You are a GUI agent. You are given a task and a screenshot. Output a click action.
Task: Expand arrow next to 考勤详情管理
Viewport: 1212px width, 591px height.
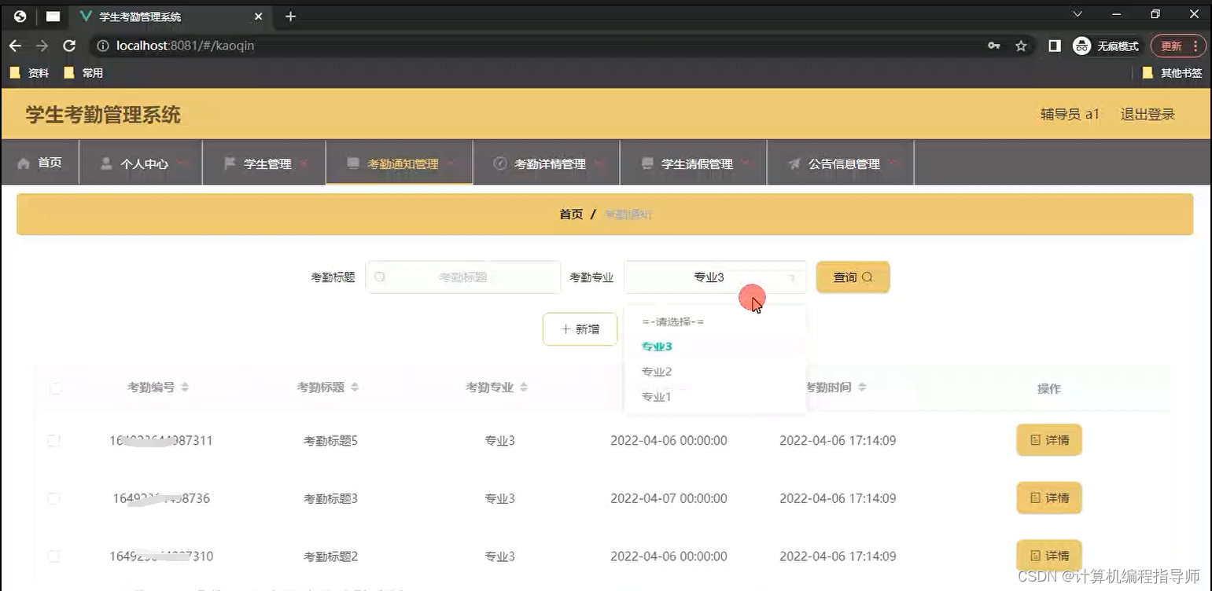(x=599, y=163)
